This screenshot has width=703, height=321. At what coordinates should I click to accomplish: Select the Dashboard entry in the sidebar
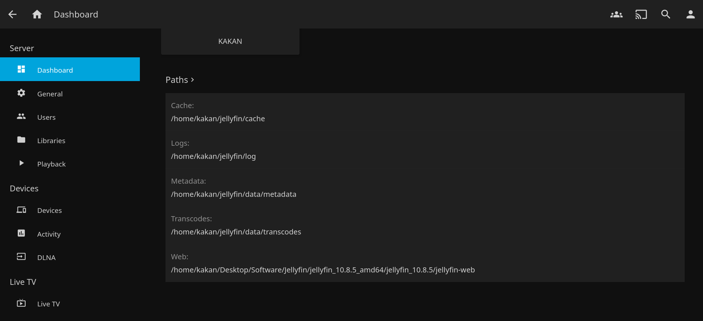(x=55, y=70)
